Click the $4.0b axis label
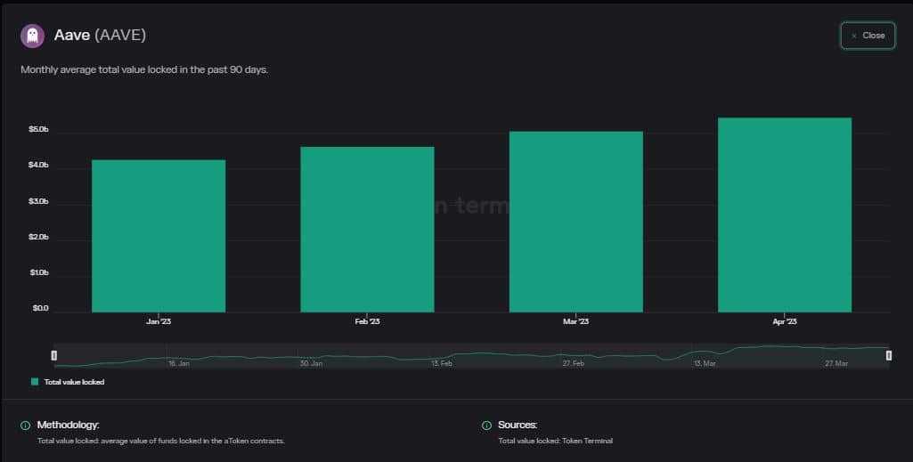The height and width of the screenshot is (462, 913). [38, 166]
